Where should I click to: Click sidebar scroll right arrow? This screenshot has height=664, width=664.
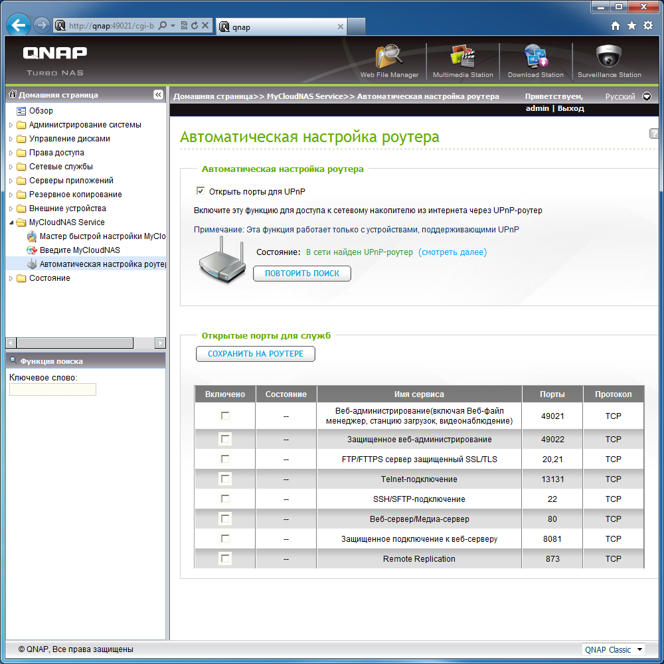click(160, 343)
